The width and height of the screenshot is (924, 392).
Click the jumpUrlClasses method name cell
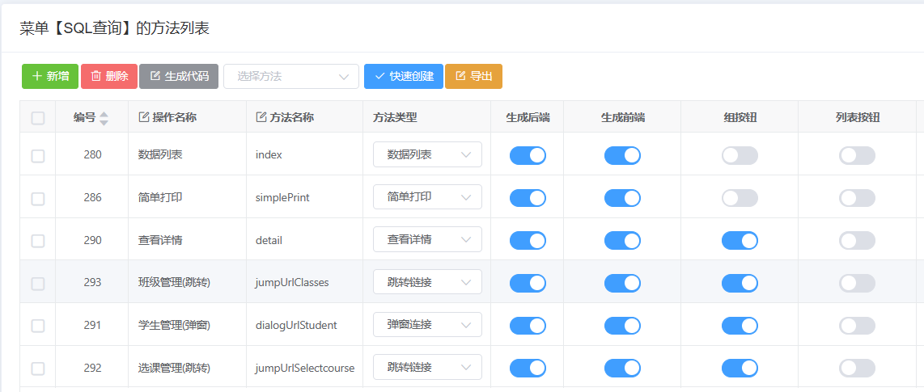point(292,282)
